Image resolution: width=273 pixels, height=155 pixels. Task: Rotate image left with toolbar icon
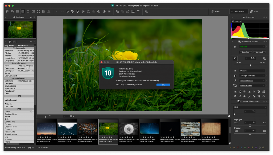point(99,11)
